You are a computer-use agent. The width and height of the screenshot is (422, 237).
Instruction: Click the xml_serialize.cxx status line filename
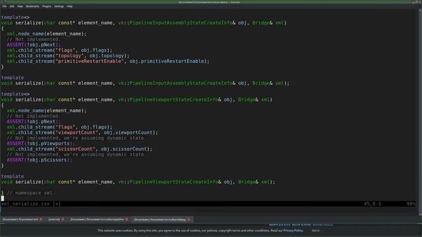click(25, 203)
